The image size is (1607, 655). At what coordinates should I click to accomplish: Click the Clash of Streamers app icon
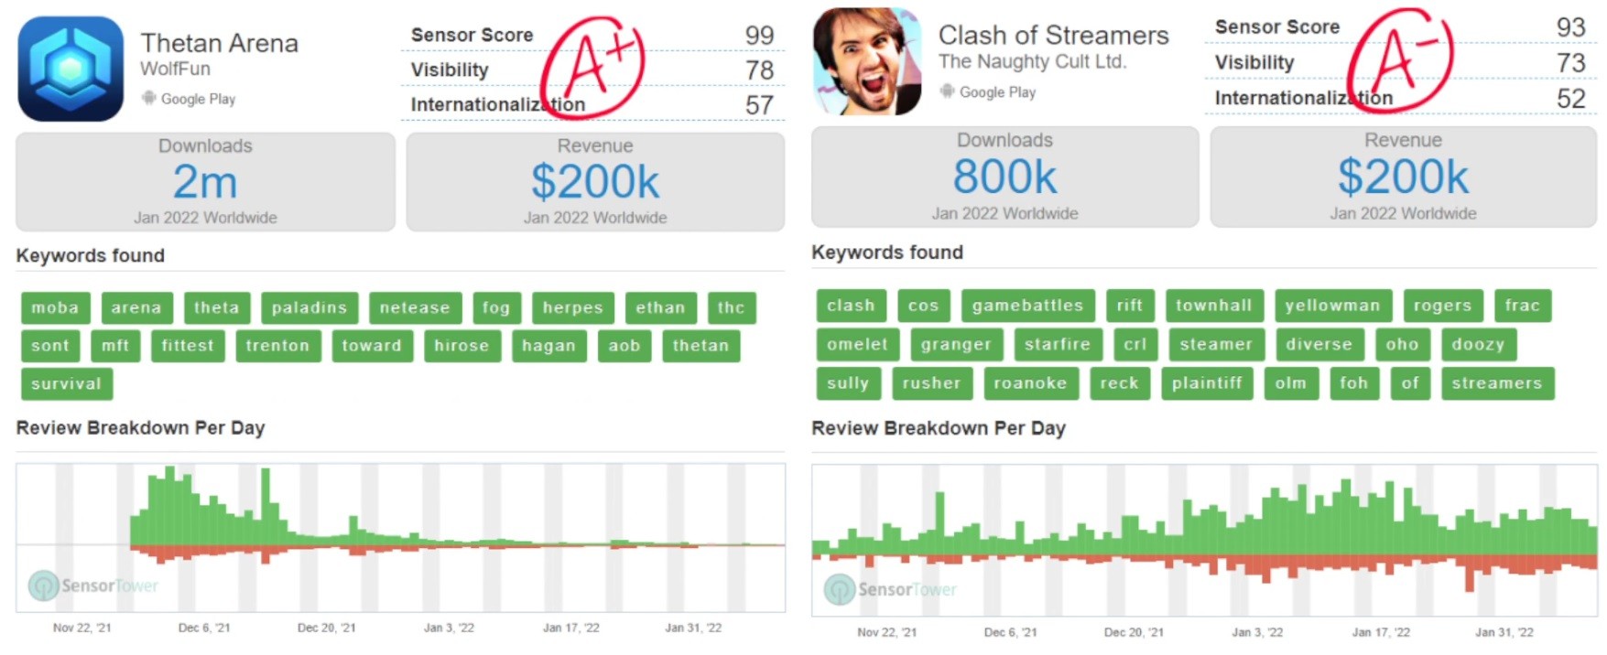coord(867,61)
